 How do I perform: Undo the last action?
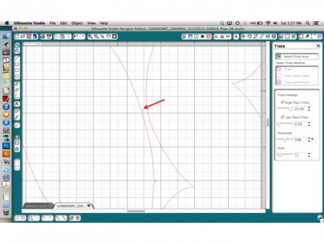(76, 37)
